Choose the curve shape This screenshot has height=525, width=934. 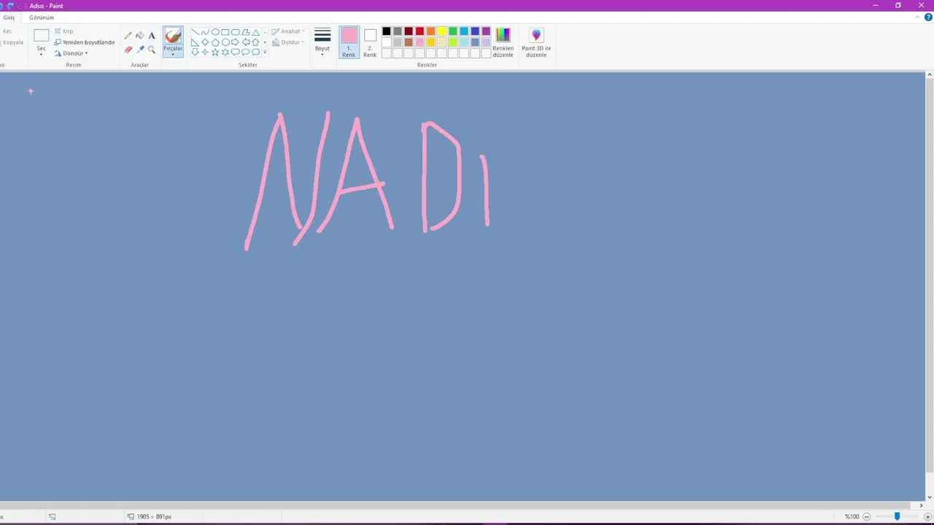205,32
